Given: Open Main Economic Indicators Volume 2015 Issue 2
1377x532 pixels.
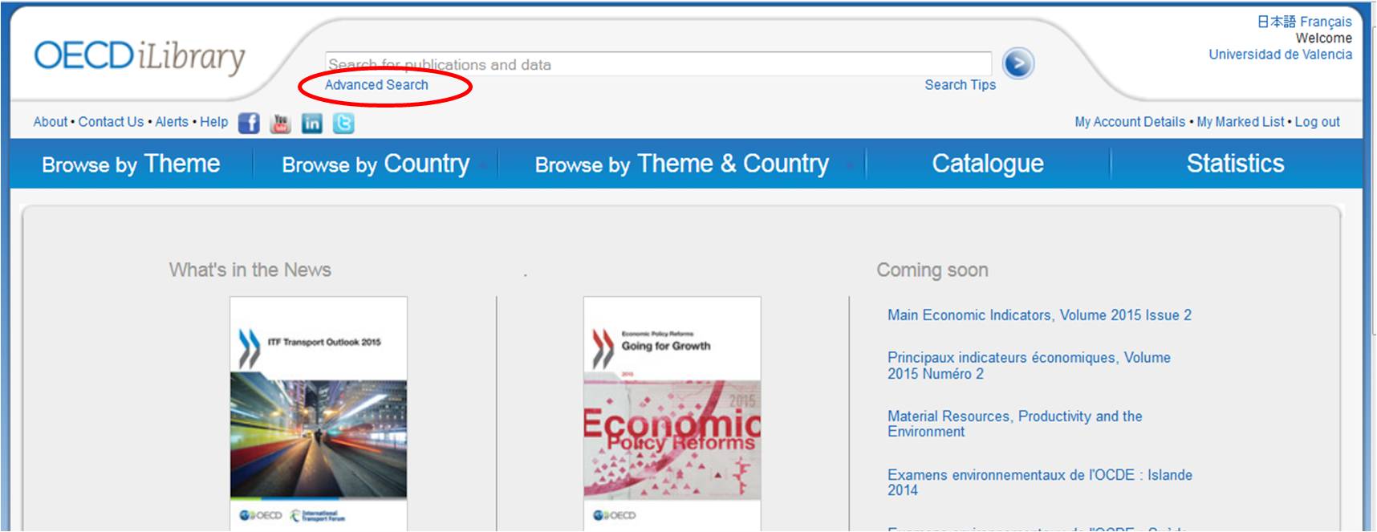Looking at the screenshot, I should click(x=1039, y=315).
